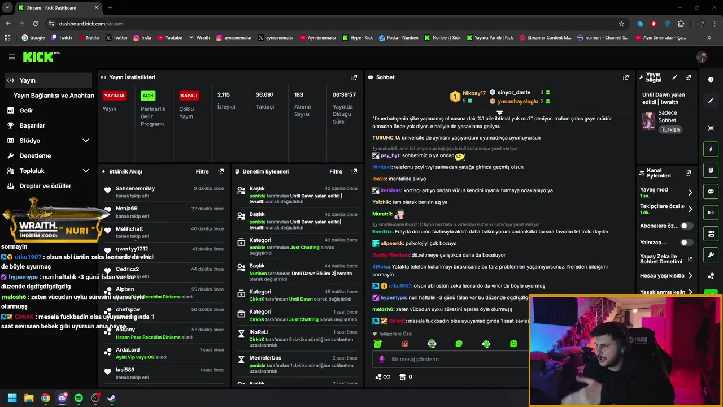Click the YAYINDA status badge

[114, 96]
